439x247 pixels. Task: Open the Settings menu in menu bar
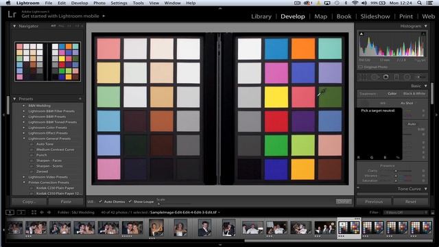click(x=119, y=3)
